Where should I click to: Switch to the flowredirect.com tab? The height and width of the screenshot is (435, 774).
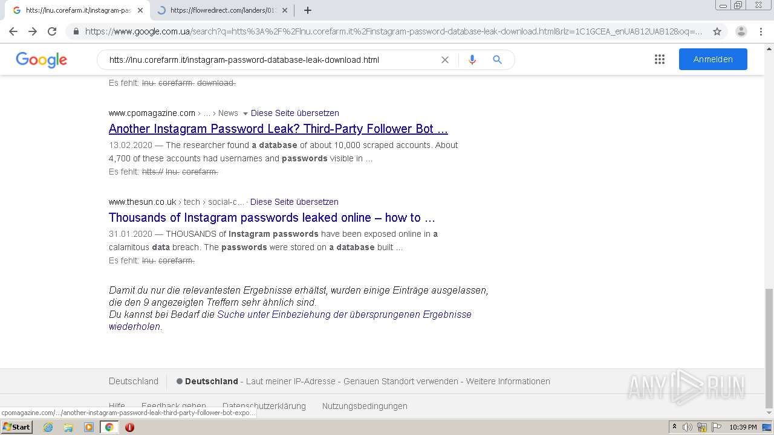click(x=222, y=10)
